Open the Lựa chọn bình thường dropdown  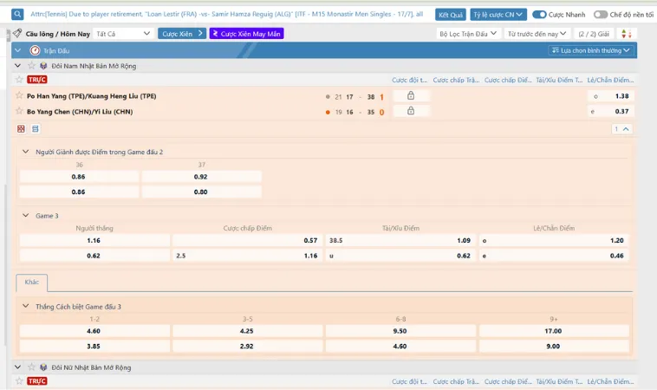(592, 50)
